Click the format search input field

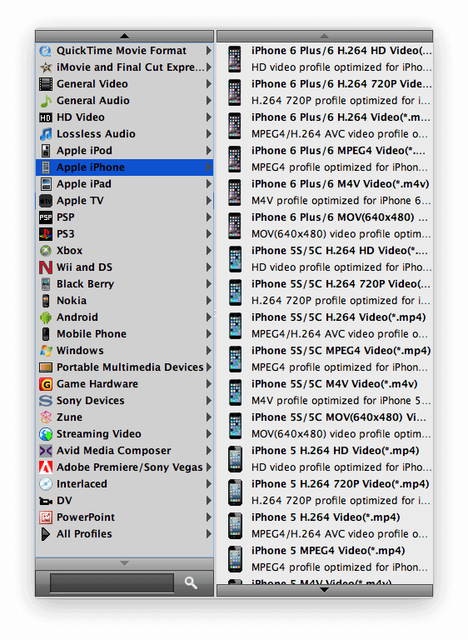[x=112, y=582]
